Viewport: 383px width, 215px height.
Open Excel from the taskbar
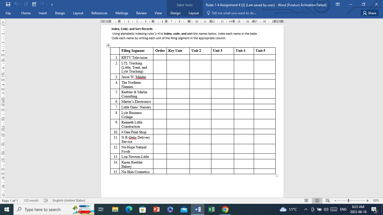(211, 209)
